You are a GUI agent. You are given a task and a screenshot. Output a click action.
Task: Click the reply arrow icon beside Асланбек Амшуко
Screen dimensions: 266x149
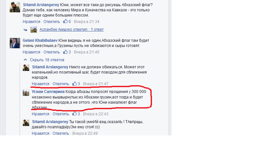coord(25,30)
